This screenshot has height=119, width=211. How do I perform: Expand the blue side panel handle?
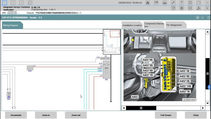click(x=209, y=87)
